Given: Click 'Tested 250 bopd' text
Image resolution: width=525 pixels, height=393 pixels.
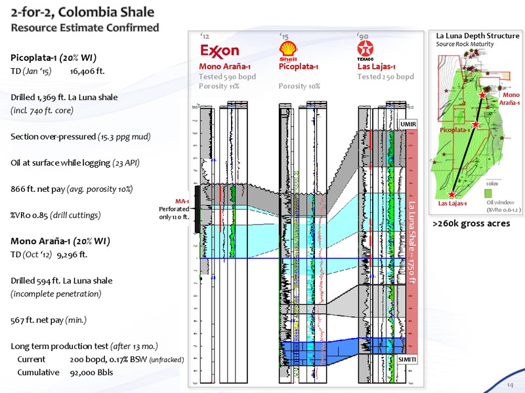Looking at the screenshot, I should click(x=385, y=77).
